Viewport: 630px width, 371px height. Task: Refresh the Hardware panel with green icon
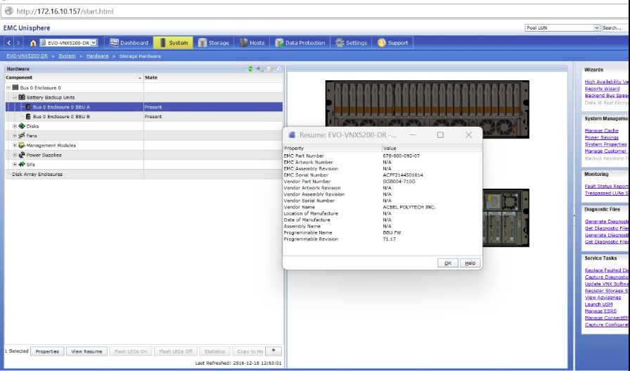[250, 69]
